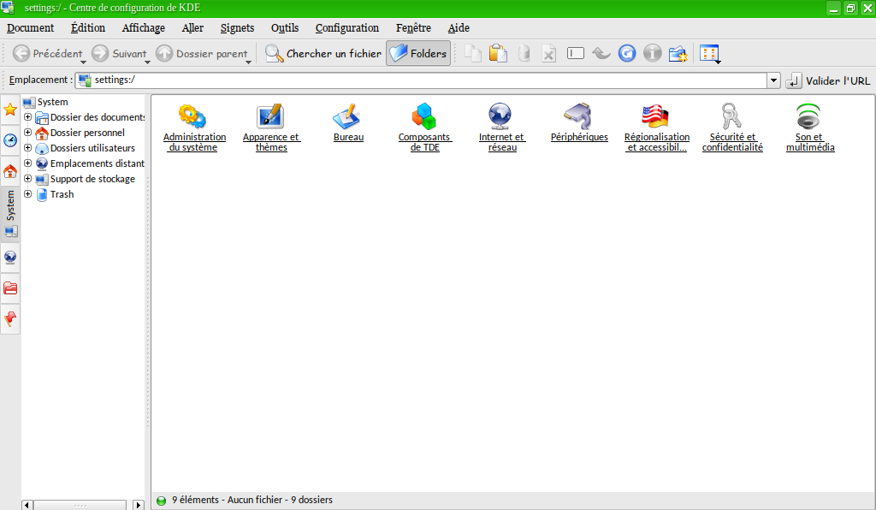Expand Dossiers utilisateurs tree node
The width and height of the screenshot is (876, 510).
(x=27, y=147)
